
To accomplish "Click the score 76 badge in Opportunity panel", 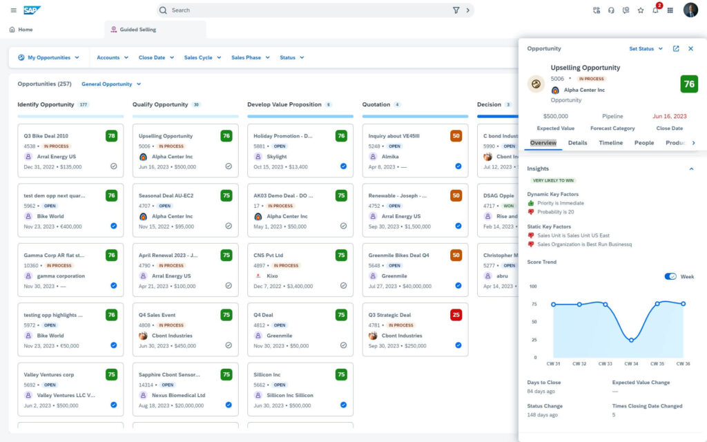I will [689, 84].
